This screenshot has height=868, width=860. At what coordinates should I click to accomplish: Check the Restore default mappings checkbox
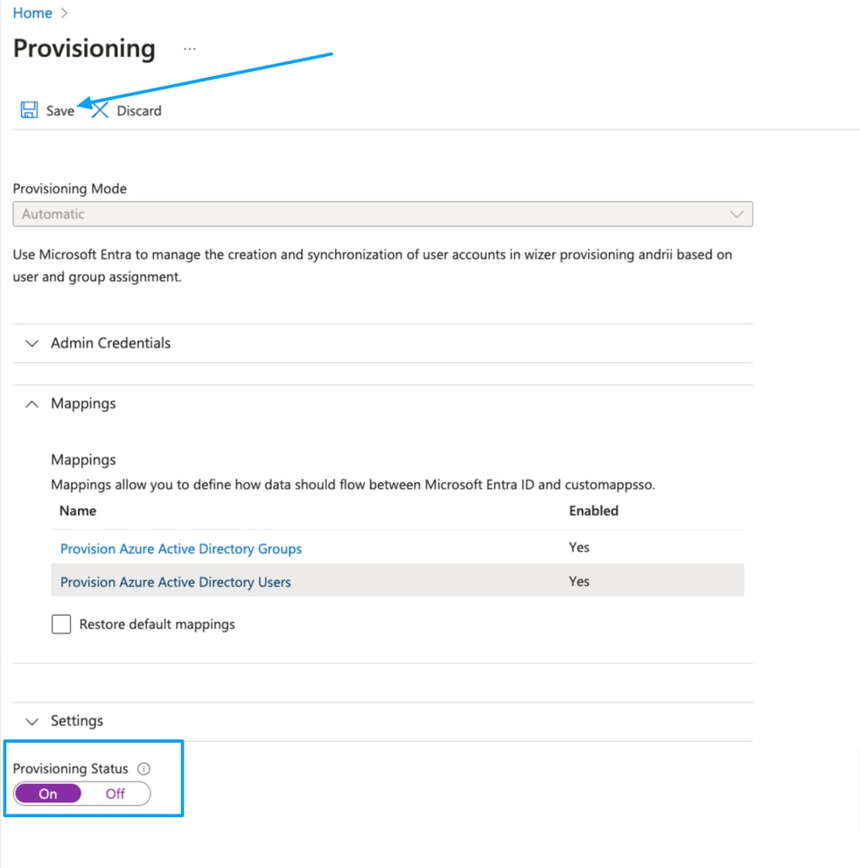click(x=61, y=624)
